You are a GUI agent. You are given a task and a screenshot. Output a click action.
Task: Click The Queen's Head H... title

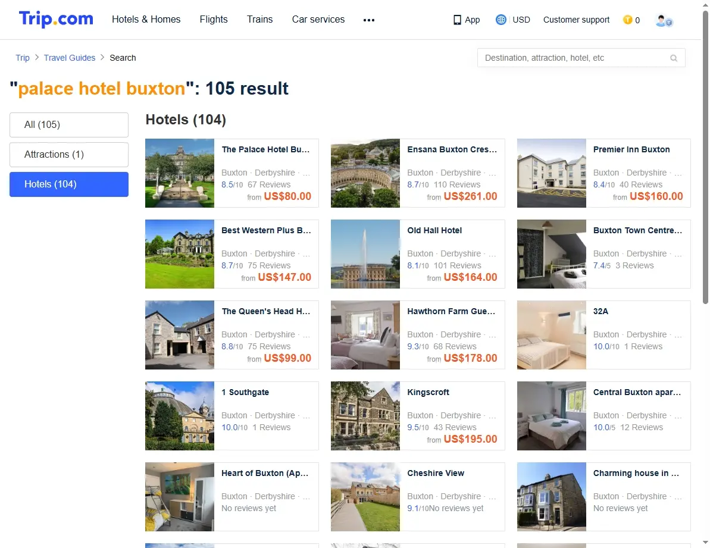coord(266,311)
